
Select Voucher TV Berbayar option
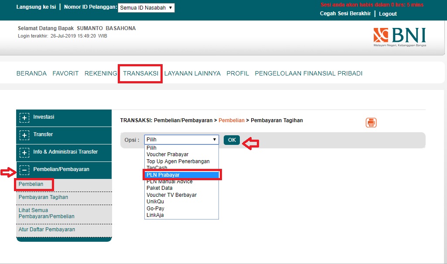pos(181,195)
